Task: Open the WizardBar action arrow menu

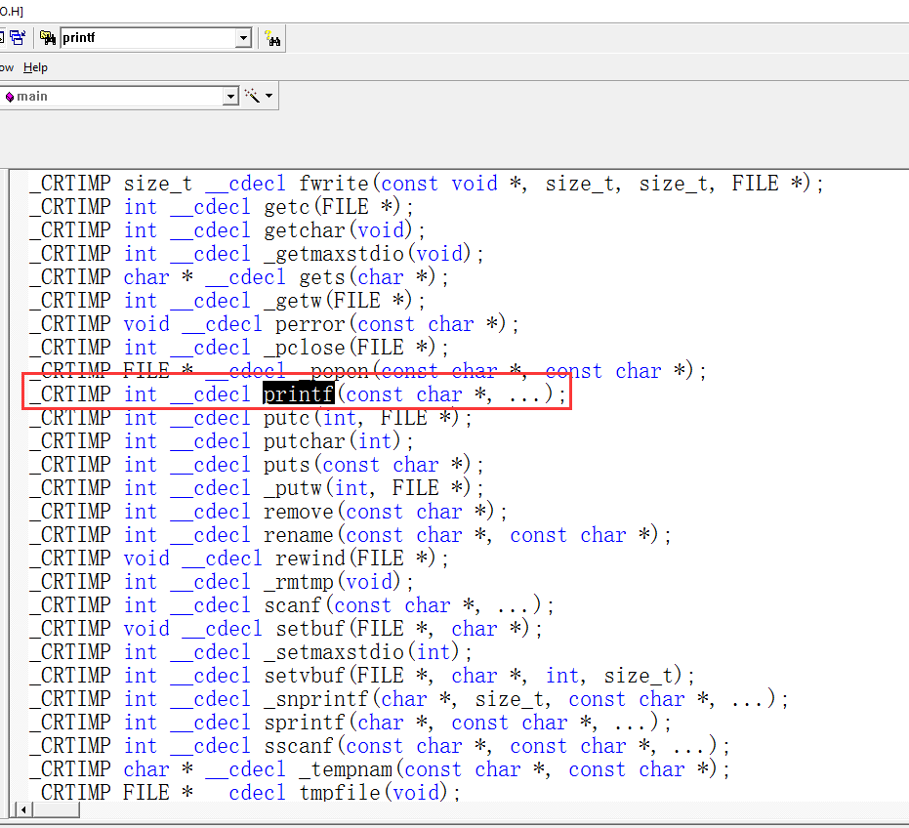Action: [269, 96]
